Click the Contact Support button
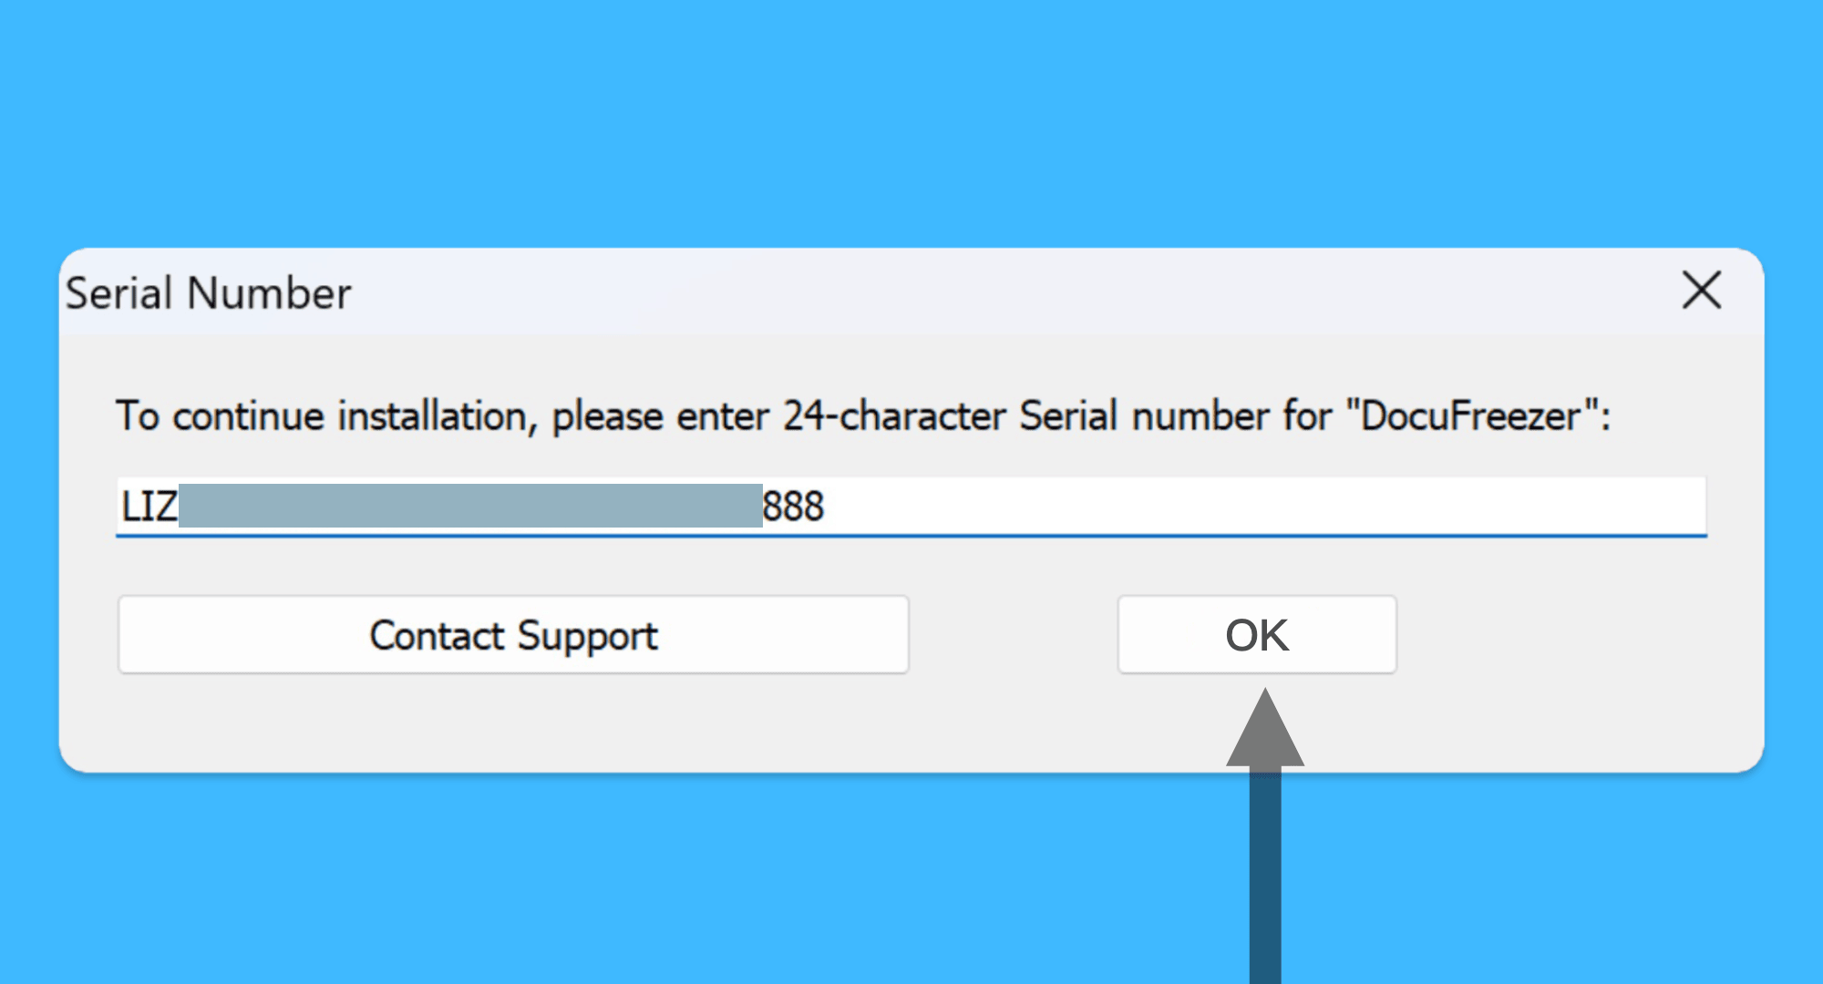This screenshot has width=1823, height=984. 513,635
